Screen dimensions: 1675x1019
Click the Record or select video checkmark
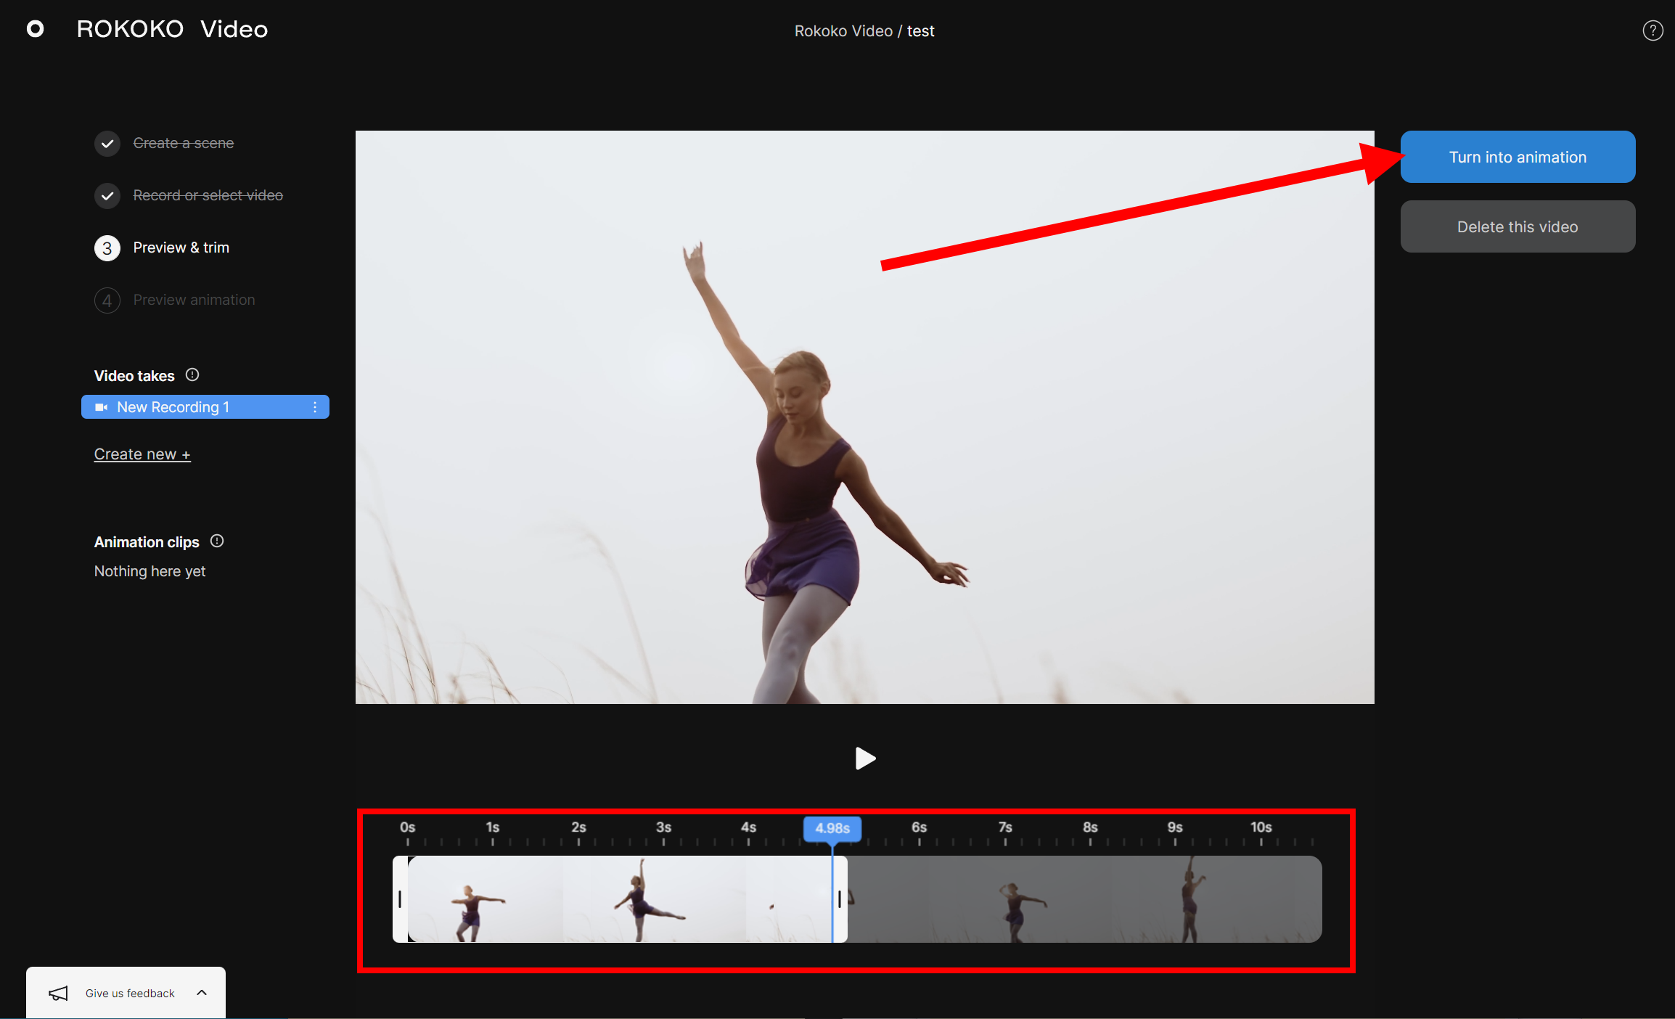(x=107, y=196)
